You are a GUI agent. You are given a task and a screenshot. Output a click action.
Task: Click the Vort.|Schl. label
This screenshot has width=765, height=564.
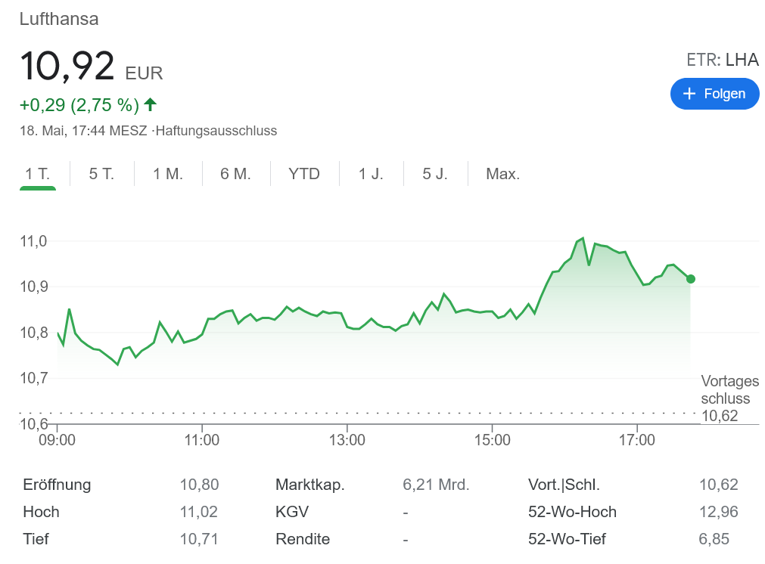[564, 485]
